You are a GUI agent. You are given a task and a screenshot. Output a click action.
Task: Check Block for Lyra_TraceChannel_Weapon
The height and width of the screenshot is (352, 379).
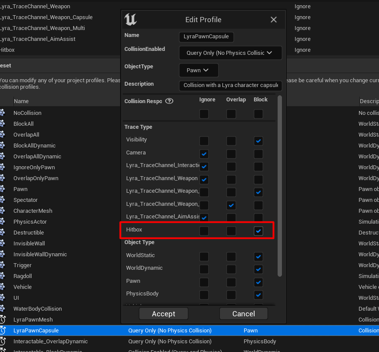tap(258, 180)
